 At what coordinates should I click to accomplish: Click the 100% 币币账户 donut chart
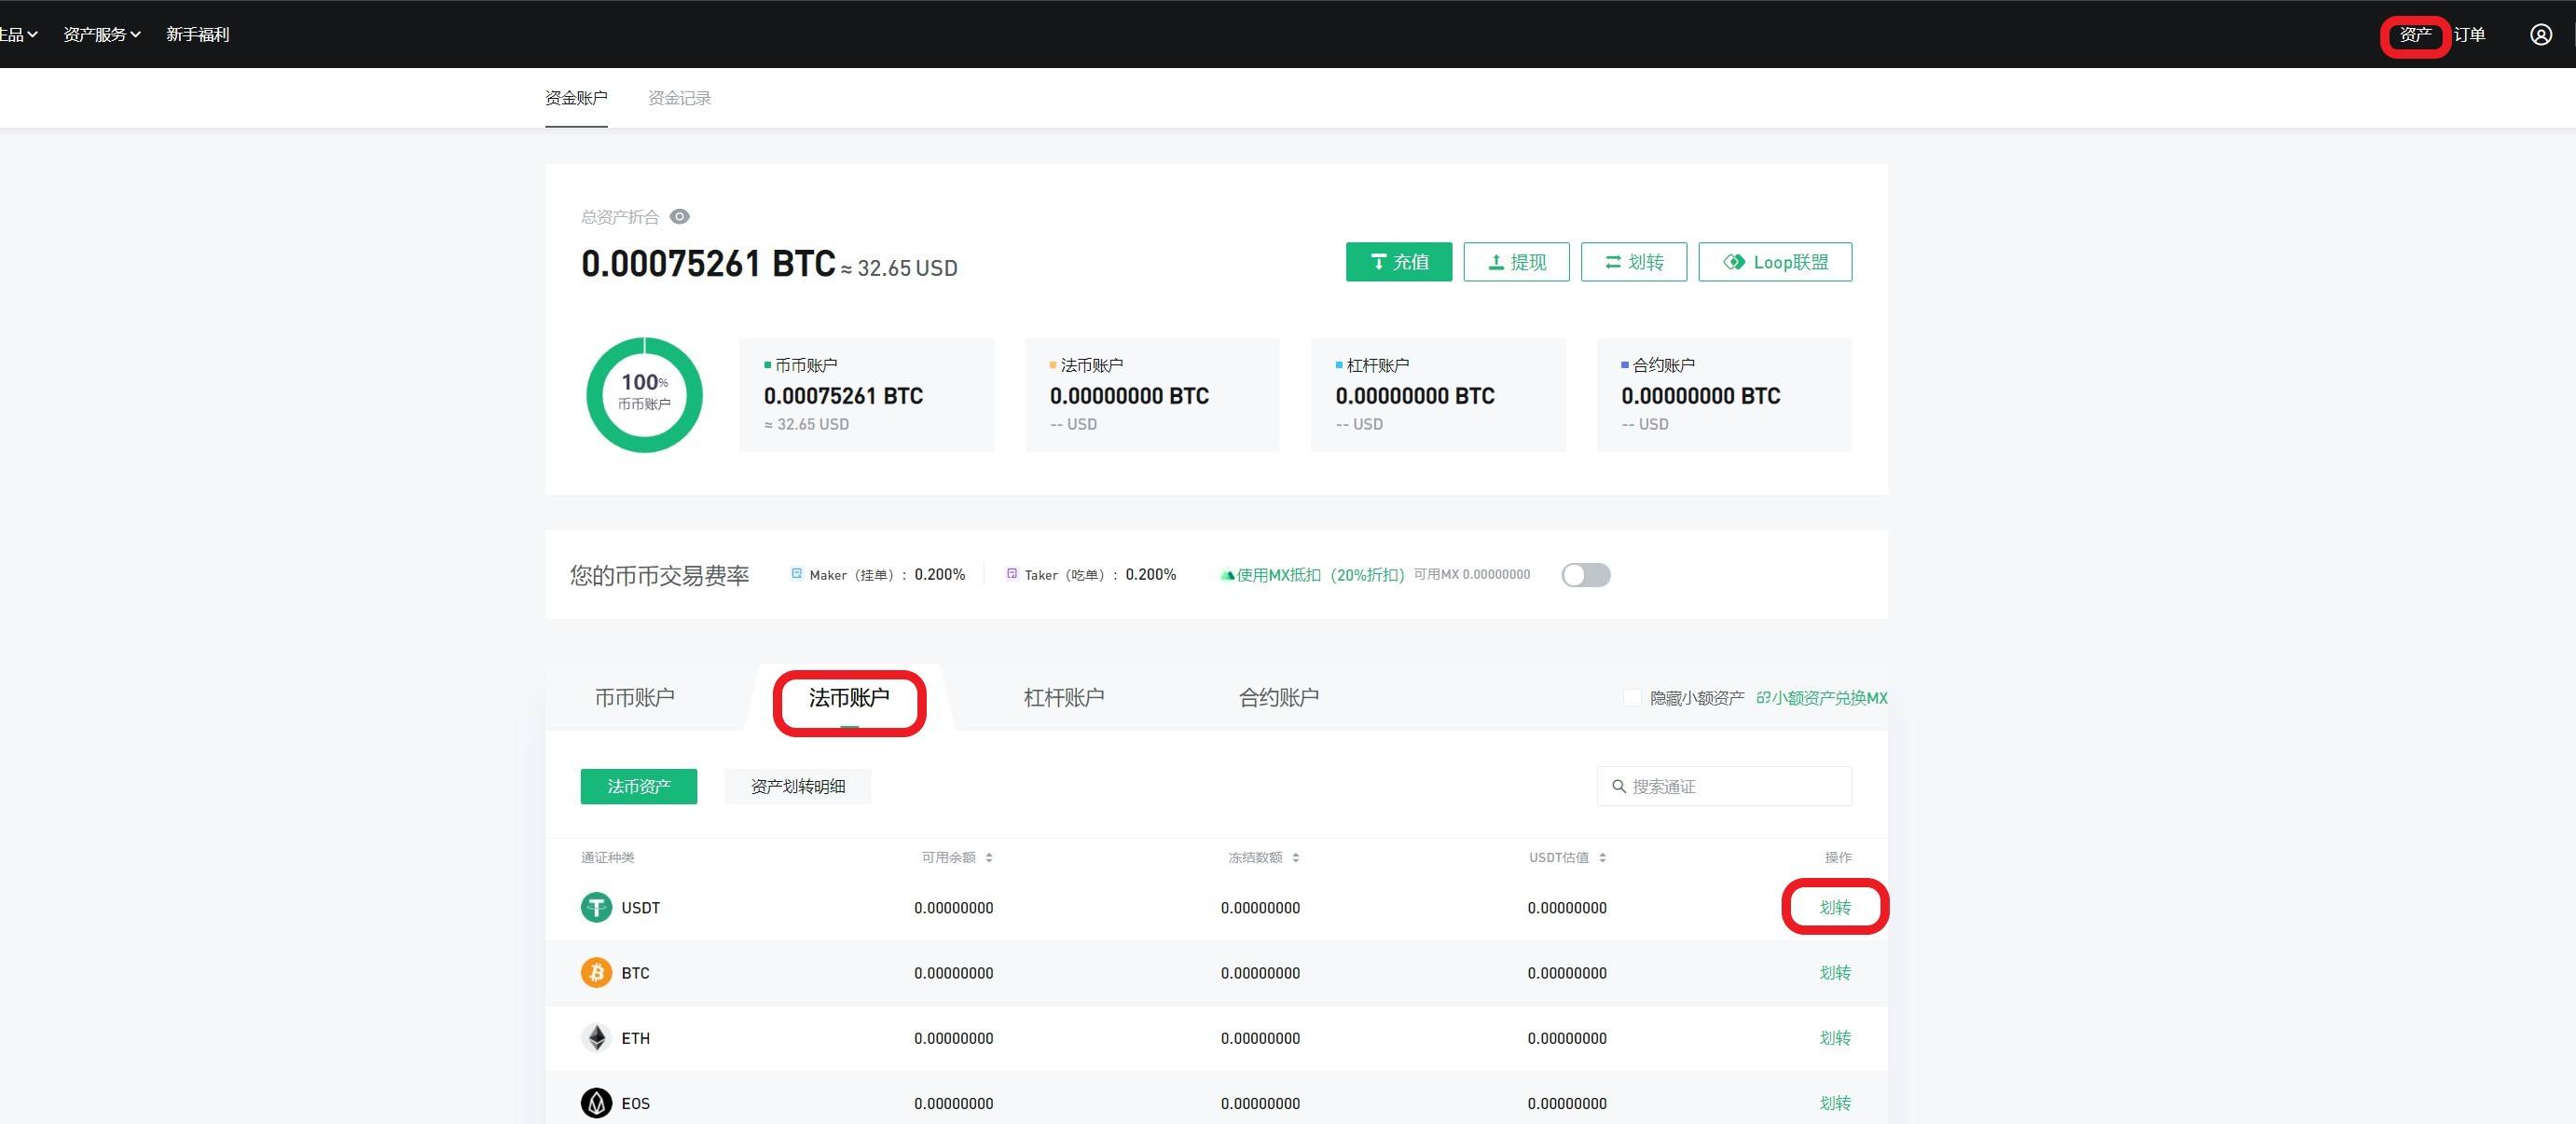pyautogui.click(x=644, y=394)
